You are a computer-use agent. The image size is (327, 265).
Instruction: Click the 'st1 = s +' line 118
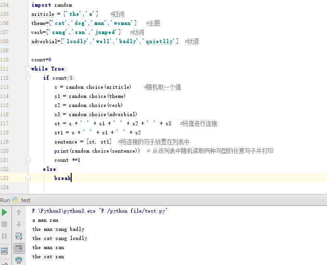(x=98, y=132)
